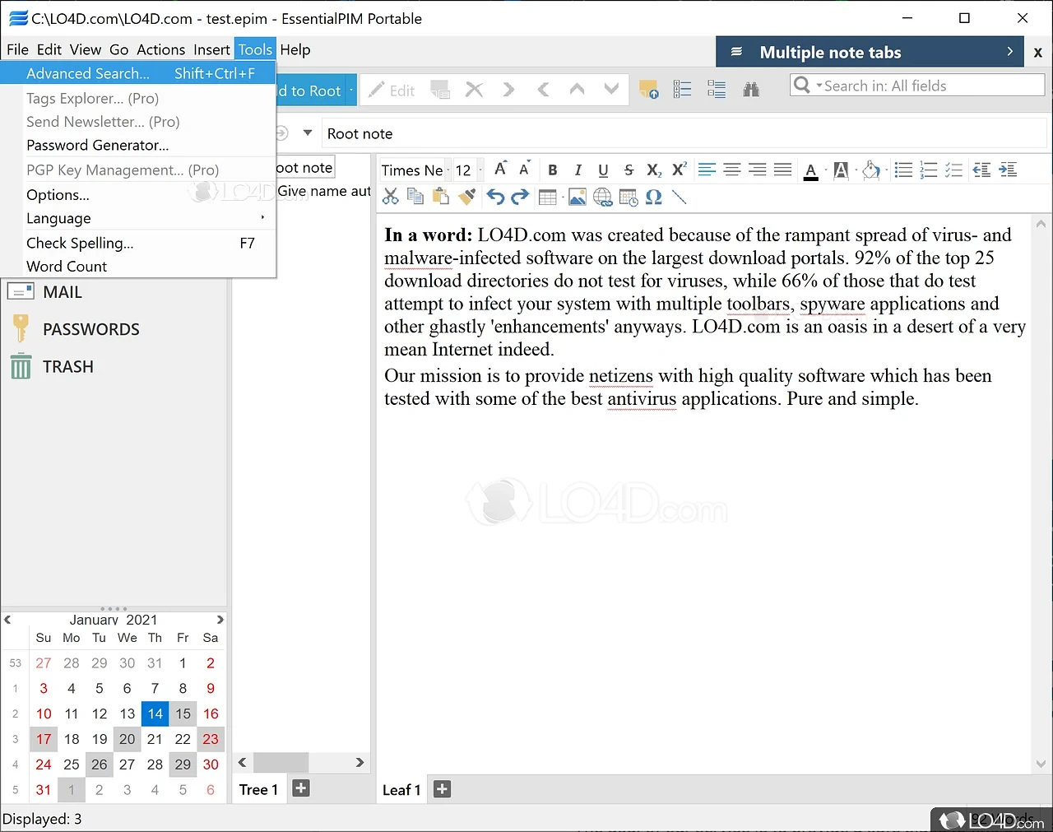Viewport: 1053px width, 832px height.
Task: Go to next month in calendar
Action: pos(220,620)
